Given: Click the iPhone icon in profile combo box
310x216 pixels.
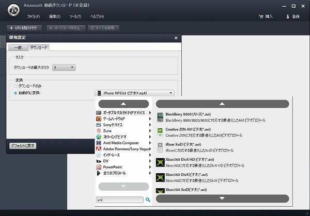Looking at the screenshot, I should pos(99,93).
